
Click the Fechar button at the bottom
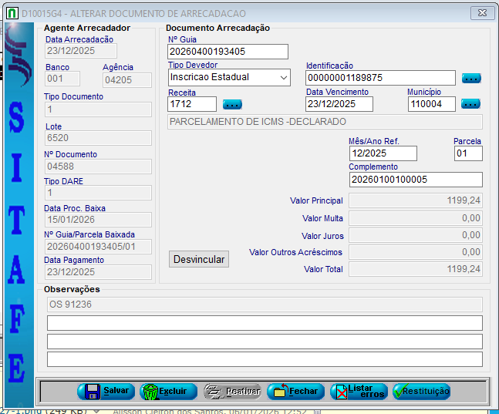pos(296,391)
